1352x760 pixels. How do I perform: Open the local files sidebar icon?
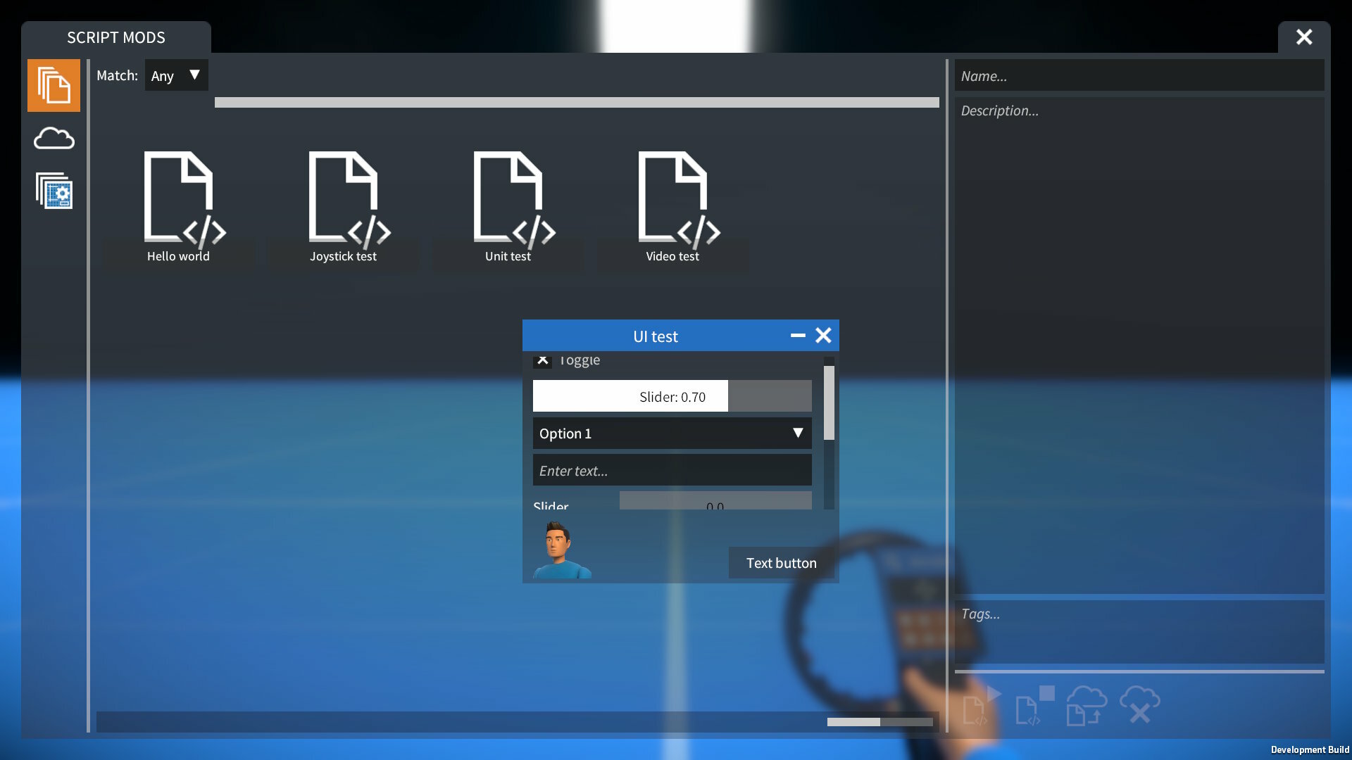tap(54, 85)
